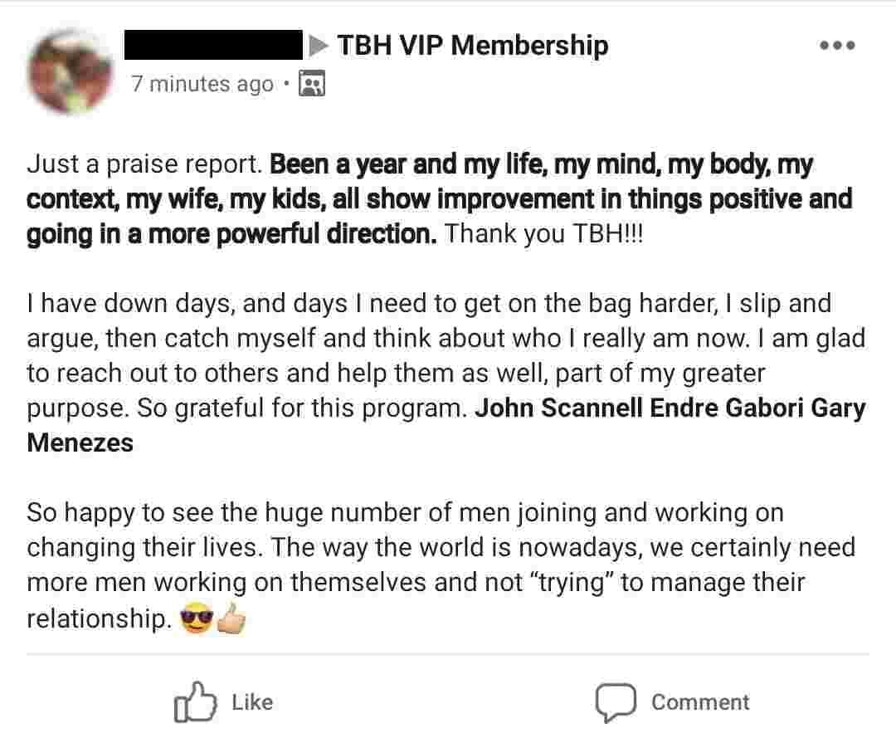The height and width of the screenshot is (743, 896).
Task: Click the "7 minutes ago" timestamp
Action: [x=202, y=84]
